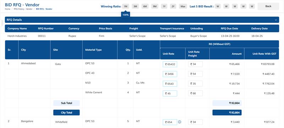Viewport: 284px width, 128px height.
Task: Click delivery date 18-04-25
Action: [257, 36]
